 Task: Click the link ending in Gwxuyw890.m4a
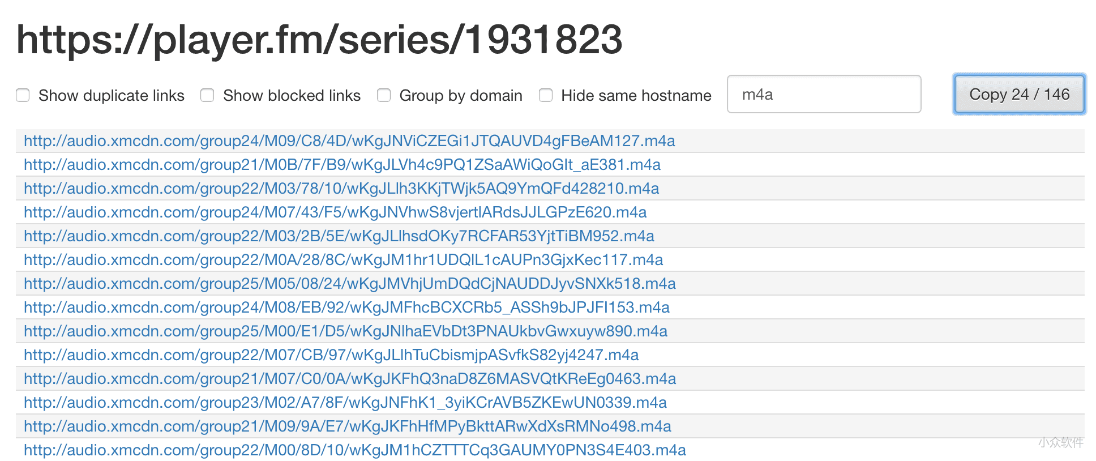click(345, 331)
